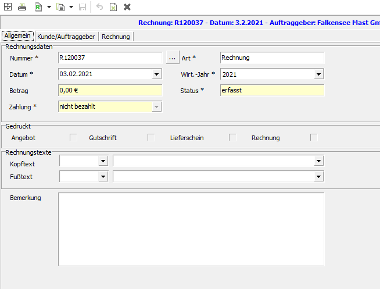Tick the Gutschrift checkbox
This screenshot has width=380, height=289.
151,138
